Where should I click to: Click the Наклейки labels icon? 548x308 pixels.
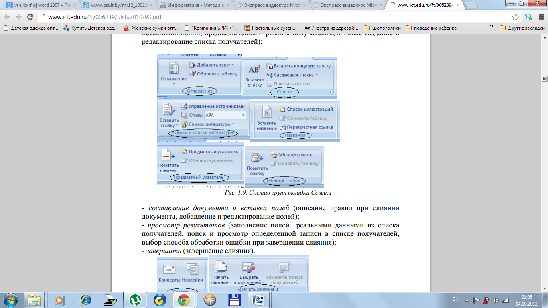pyautogui.click(x=192, y=269)
